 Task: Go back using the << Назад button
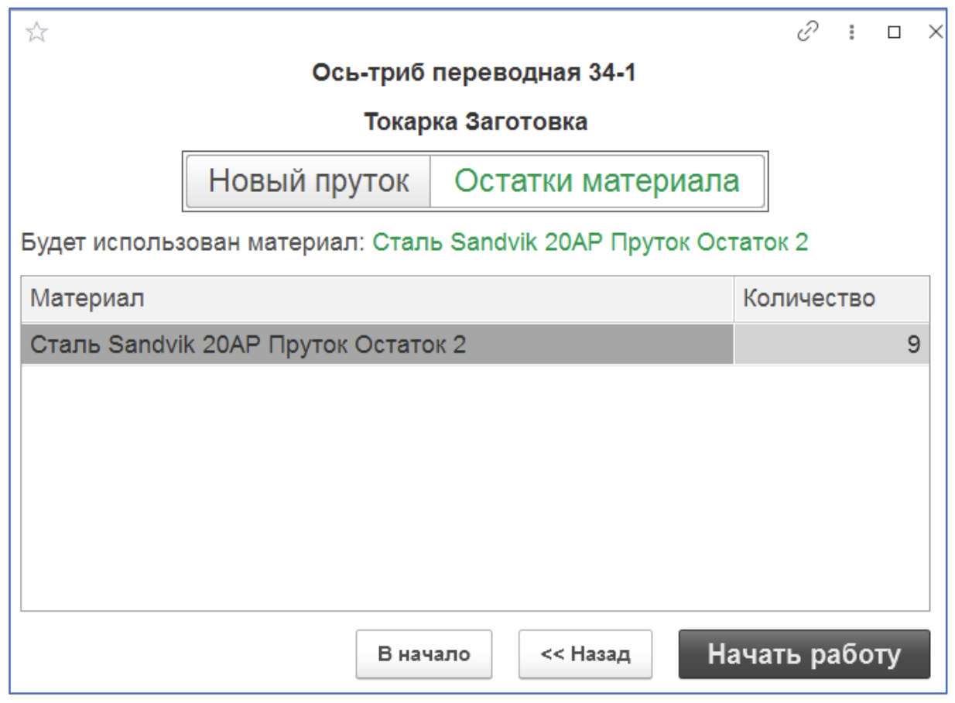click(585, 654)
